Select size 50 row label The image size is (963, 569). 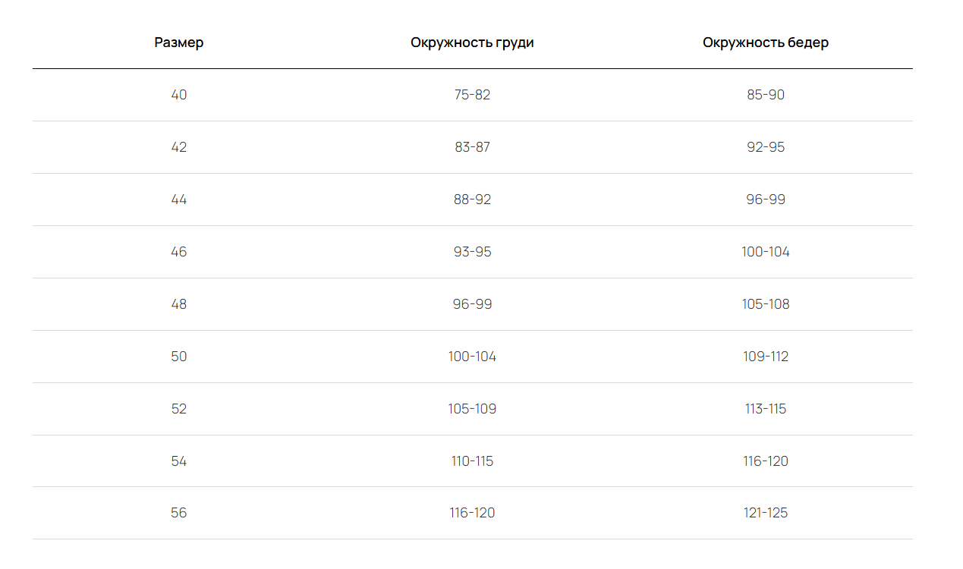click(179, 357)
